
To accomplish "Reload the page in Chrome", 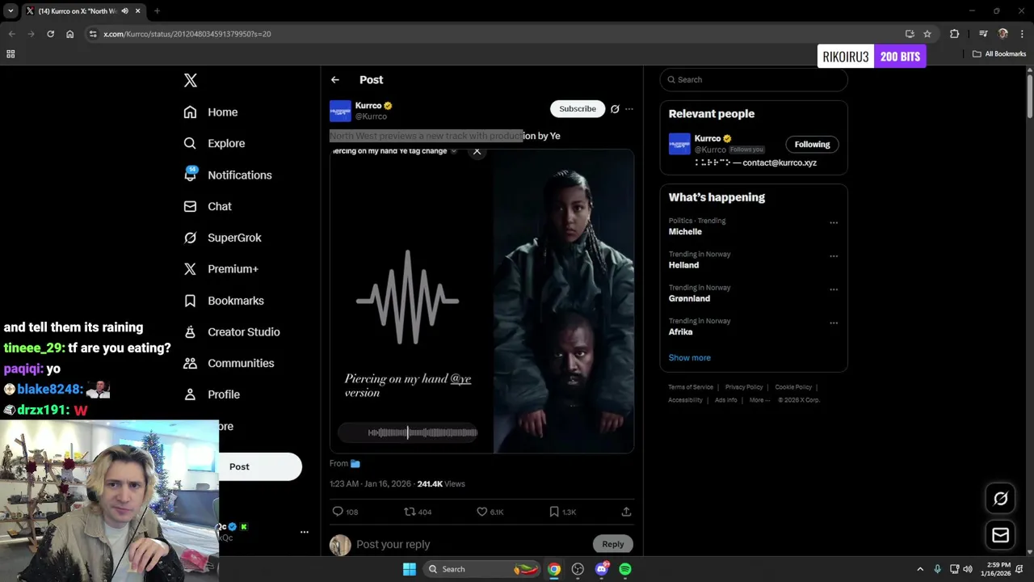I will click(50, 34).
